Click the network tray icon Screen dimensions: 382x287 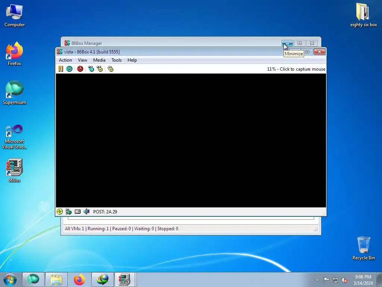pyautogui.click(x=335, y=280)
